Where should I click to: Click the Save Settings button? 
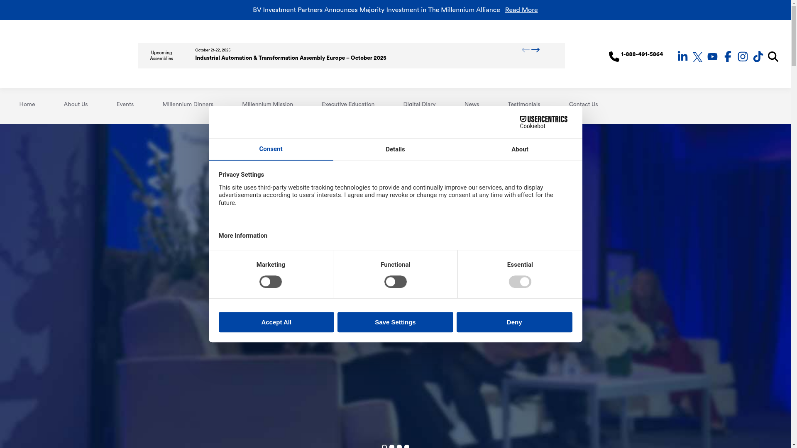[x=395, y=322]
